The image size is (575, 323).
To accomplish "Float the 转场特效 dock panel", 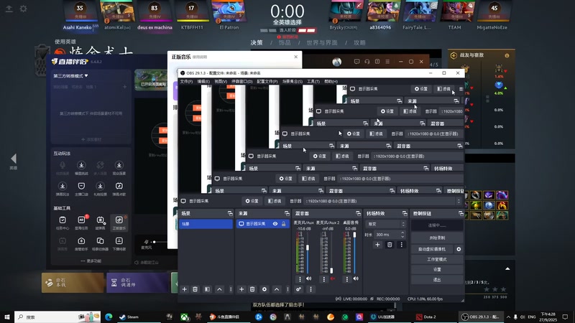I will point(405,213).
